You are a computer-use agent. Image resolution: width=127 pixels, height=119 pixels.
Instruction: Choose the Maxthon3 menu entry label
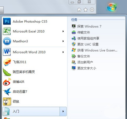coord(20,41)
